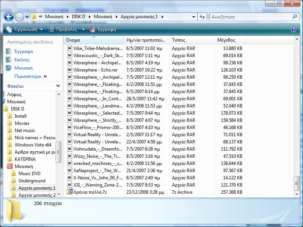
Task: Sort by the Όνομα column header
Action: click(x=94, y=40)
